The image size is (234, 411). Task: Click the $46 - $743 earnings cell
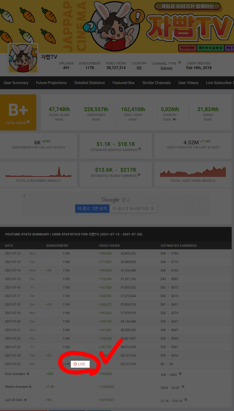click(x=169, y=270)
